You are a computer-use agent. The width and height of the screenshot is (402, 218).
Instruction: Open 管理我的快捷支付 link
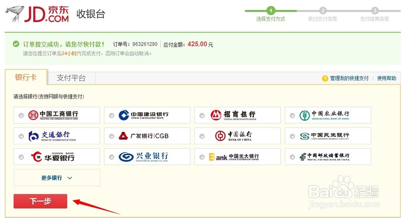349,78
